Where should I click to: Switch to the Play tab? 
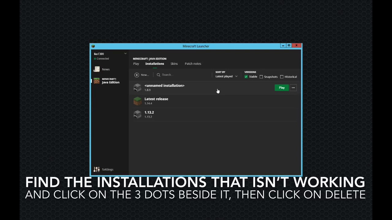(136, 64)
